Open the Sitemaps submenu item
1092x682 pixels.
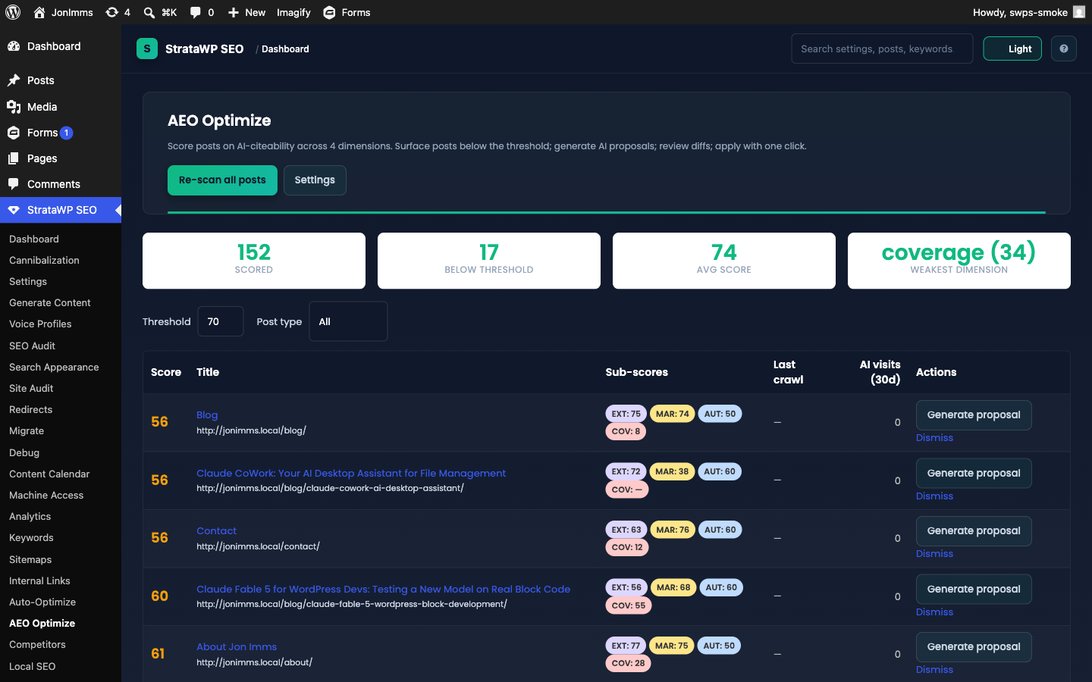click(x=30, y=559)
